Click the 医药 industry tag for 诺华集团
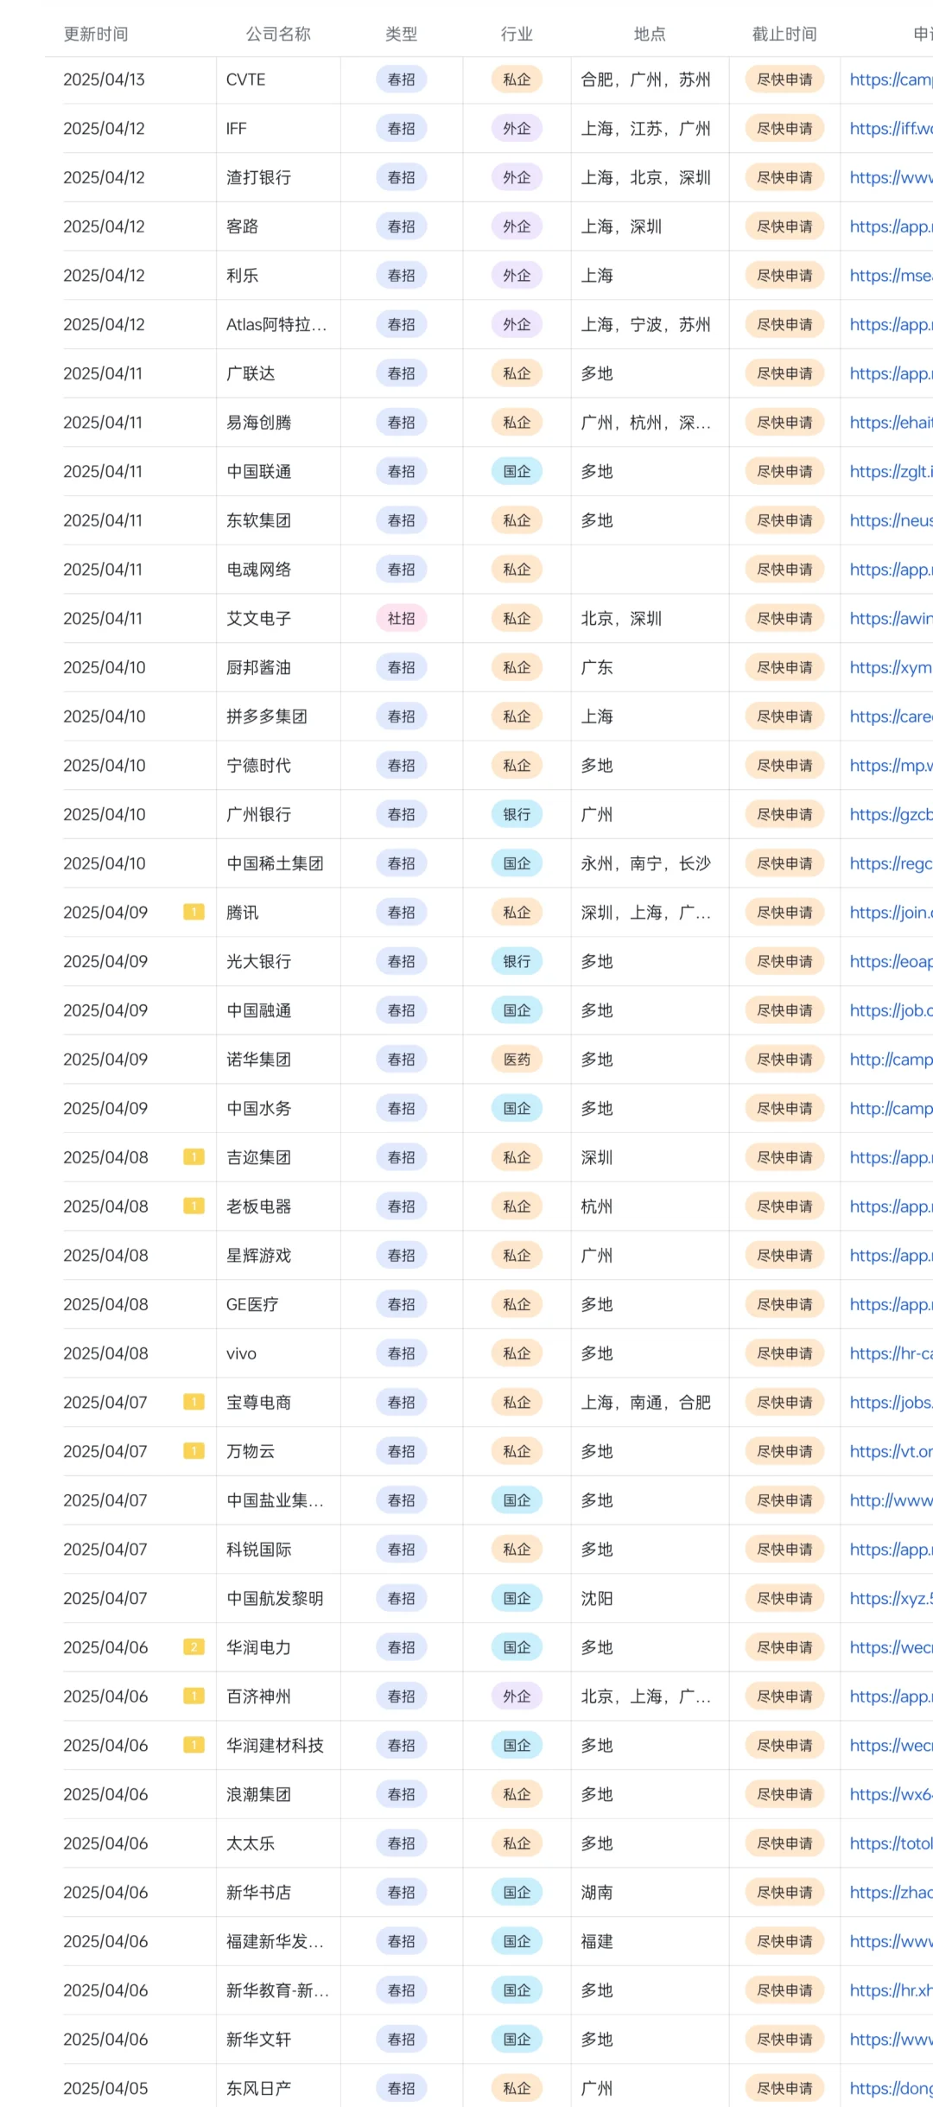The image size is (933, 2107). pos(517,1059)
